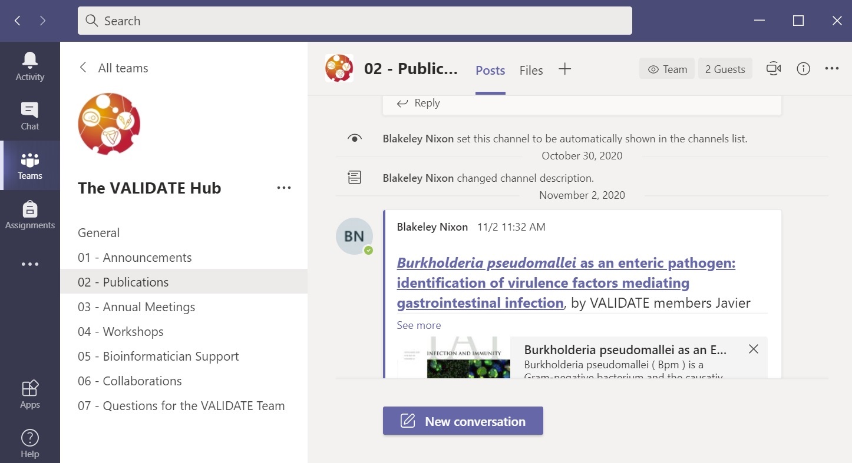
Task: Open channel more options ellipsis at top right
Action: (831, 69)
